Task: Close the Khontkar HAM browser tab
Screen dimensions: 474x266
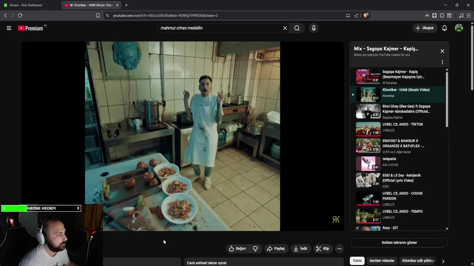Action: pyautogui.click(x=117, y=5)
